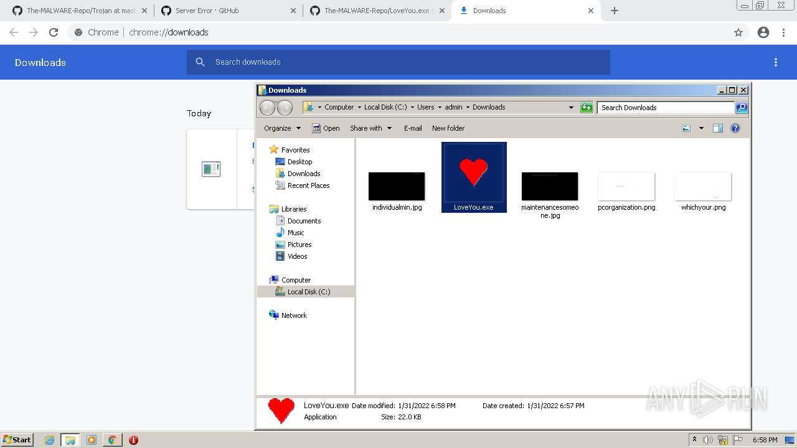Close the Downloads Chrome tab

point(591,11)
